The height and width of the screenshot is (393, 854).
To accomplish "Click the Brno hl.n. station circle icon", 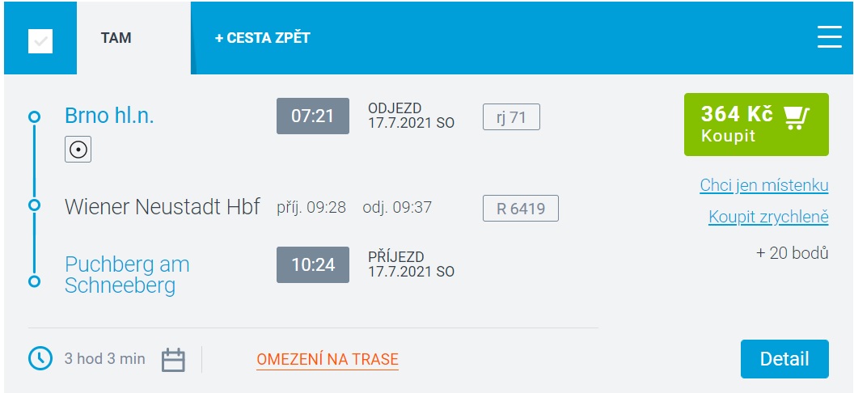I will click(x=78, y=149).
